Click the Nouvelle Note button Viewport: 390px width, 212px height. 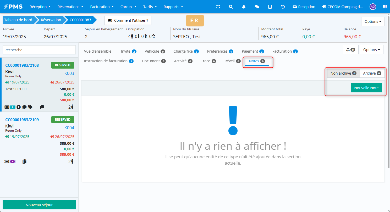click(x=366, y=88)
